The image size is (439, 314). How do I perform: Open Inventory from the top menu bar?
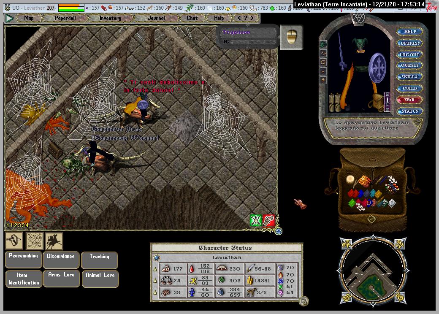point(110,18)
